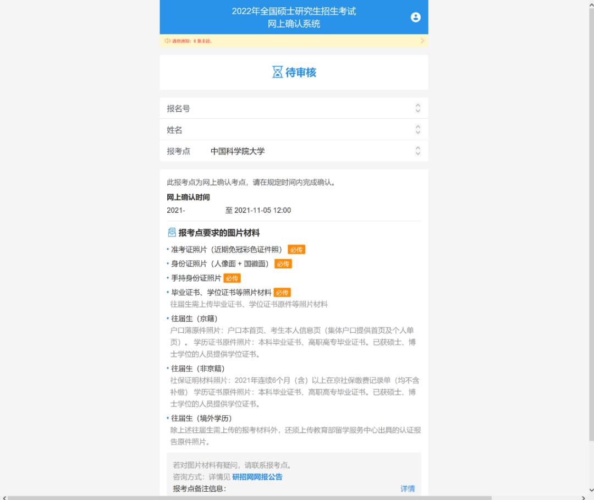
Task: Click the document icon beside 报考点要求的图片材料
Action: pyautogui.click(x=172, y=232)
